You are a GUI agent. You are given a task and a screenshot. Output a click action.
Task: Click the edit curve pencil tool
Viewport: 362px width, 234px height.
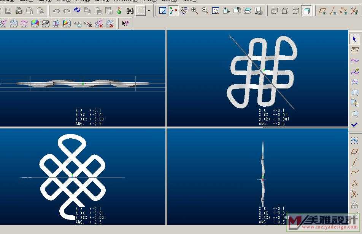[355, 71]
